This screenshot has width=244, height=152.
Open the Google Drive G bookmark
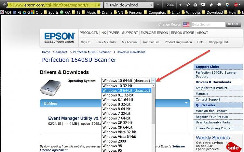click(x=26, y=12)
